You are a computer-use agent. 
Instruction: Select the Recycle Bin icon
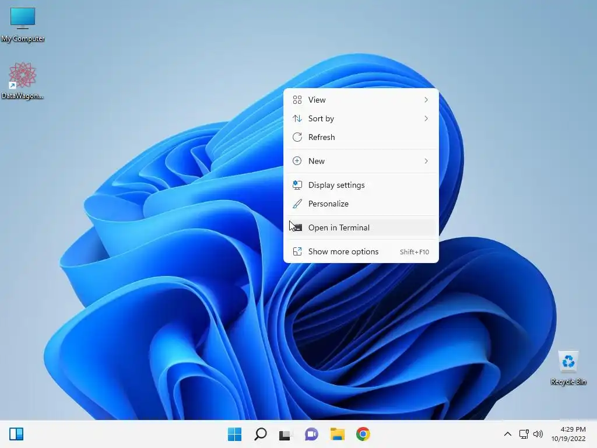point(568,367)
